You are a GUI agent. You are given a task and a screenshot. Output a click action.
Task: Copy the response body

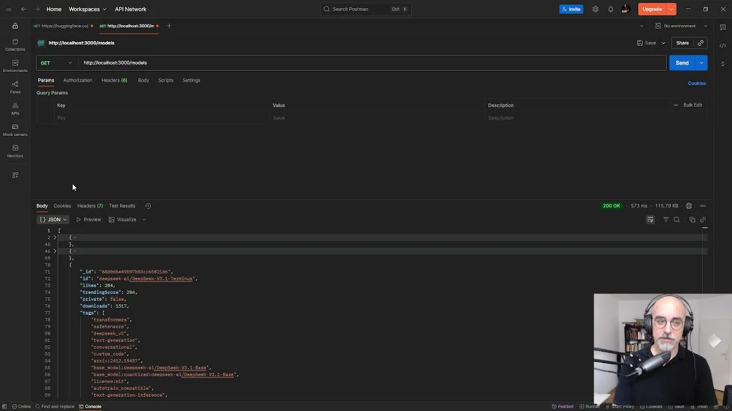click(692, 220)
